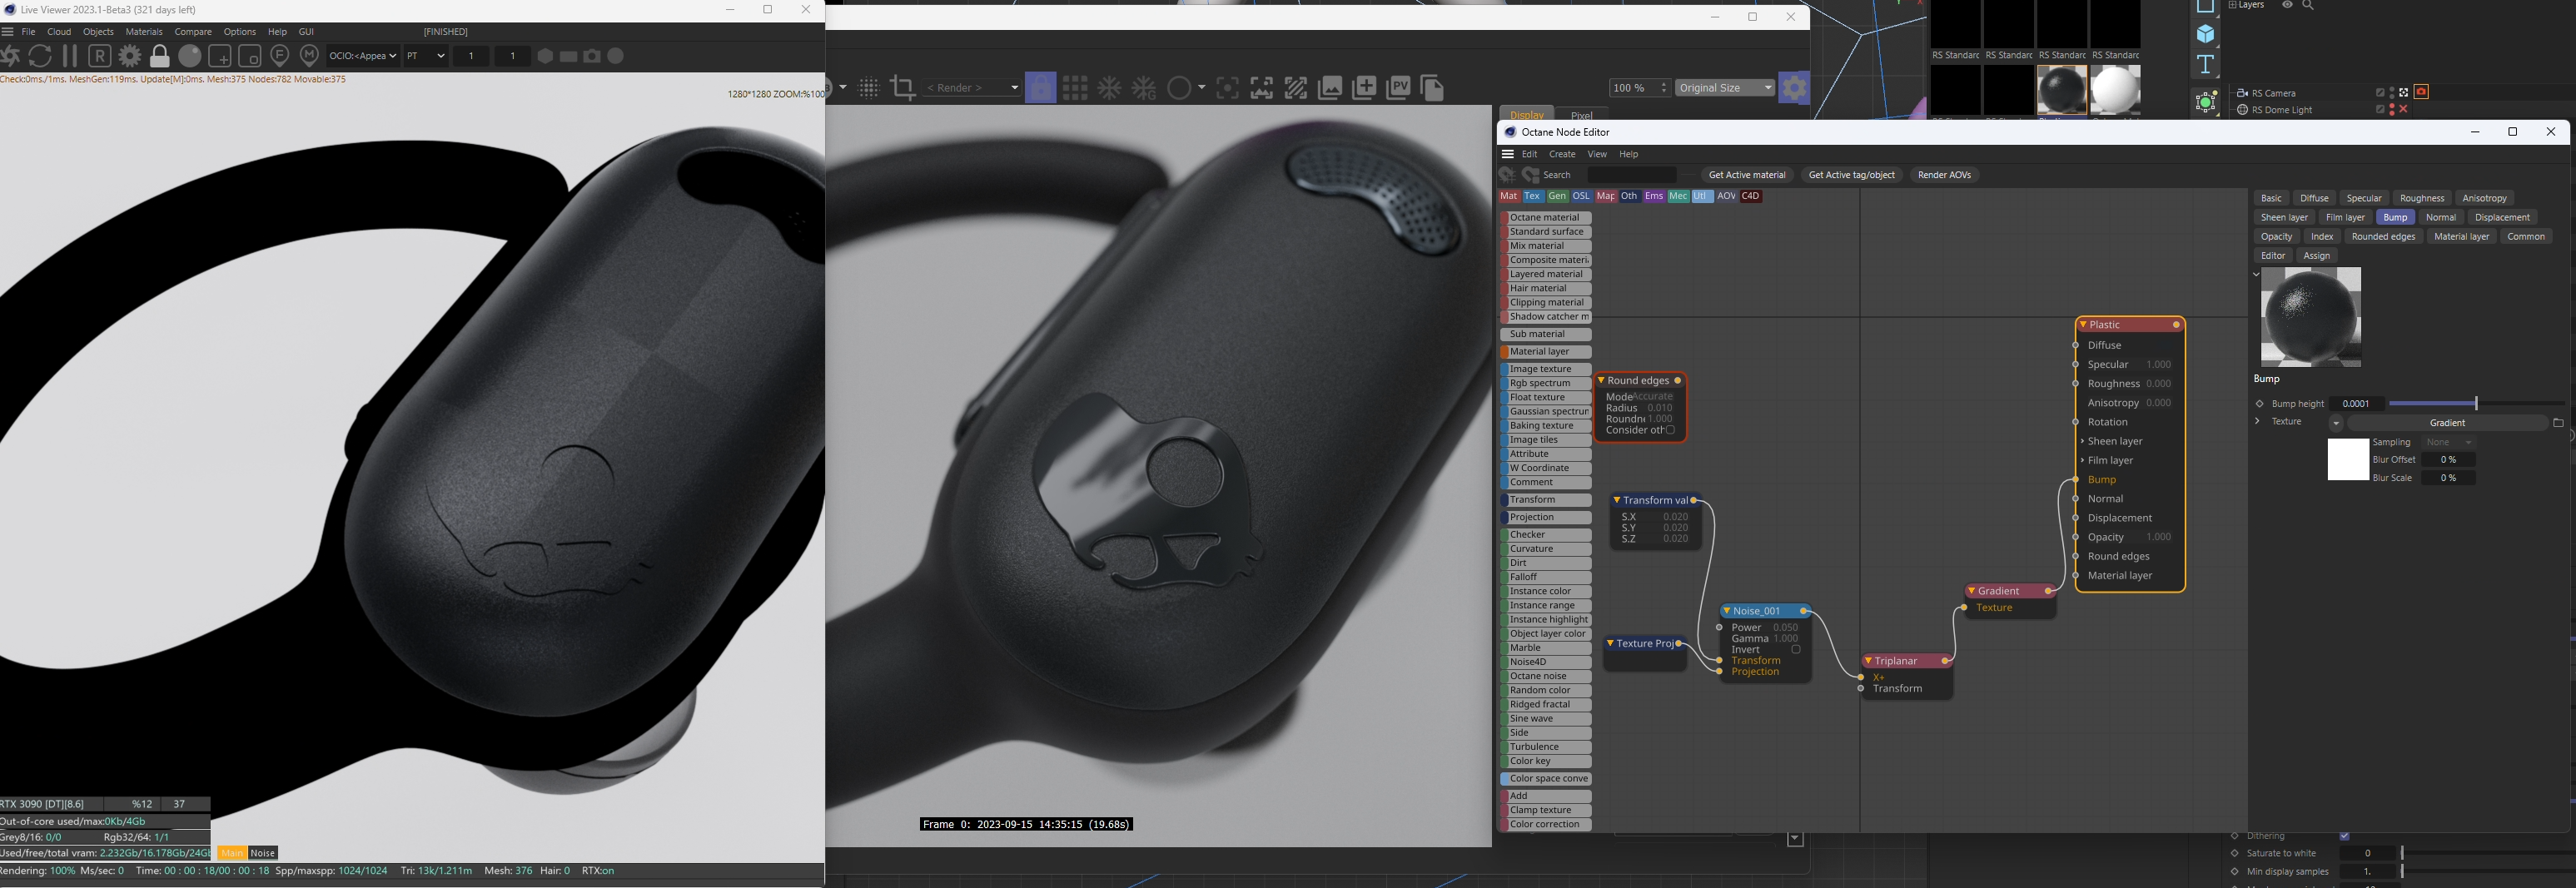
Task: Toggle the lock resolution padlock in Live Viewer
Action: (160, 56)
